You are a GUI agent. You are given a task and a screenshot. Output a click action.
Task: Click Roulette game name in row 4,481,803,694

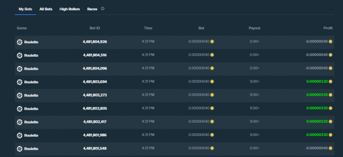[31, 82]
